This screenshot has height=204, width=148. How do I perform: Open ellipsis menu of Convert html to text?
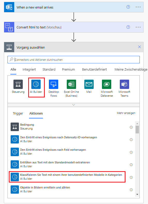click(x=138, y=27)
